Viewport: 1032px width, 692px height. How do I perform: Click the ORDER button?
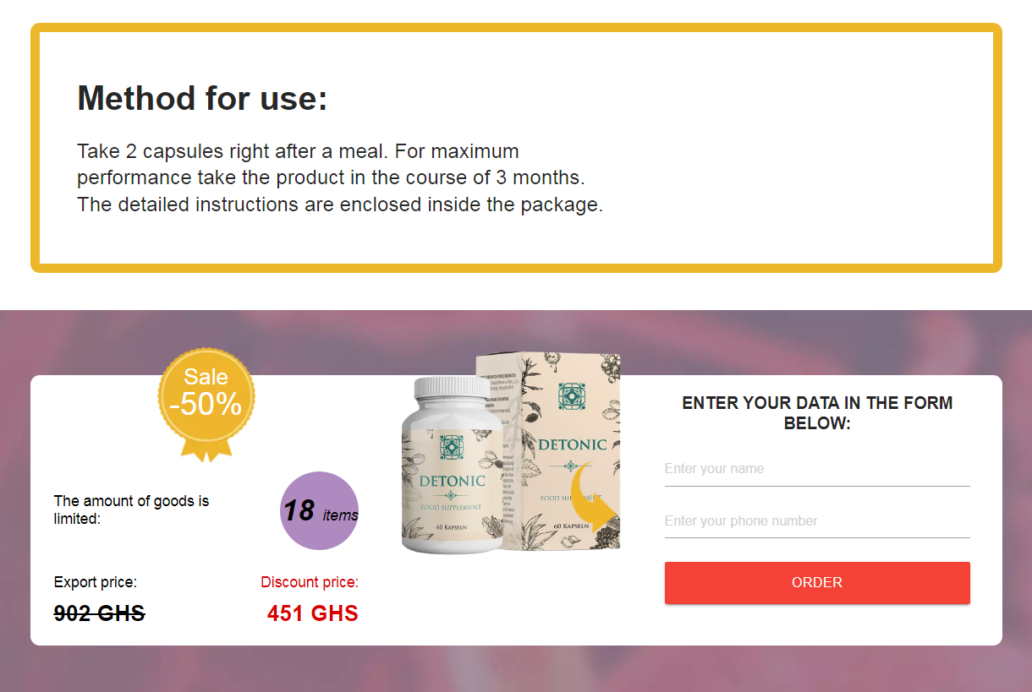tap(817, 582)
